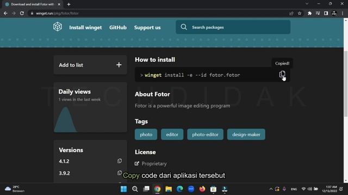Select the photo-editor tag
The height and width of the screenshot is (195, 348).
(205, 134)
